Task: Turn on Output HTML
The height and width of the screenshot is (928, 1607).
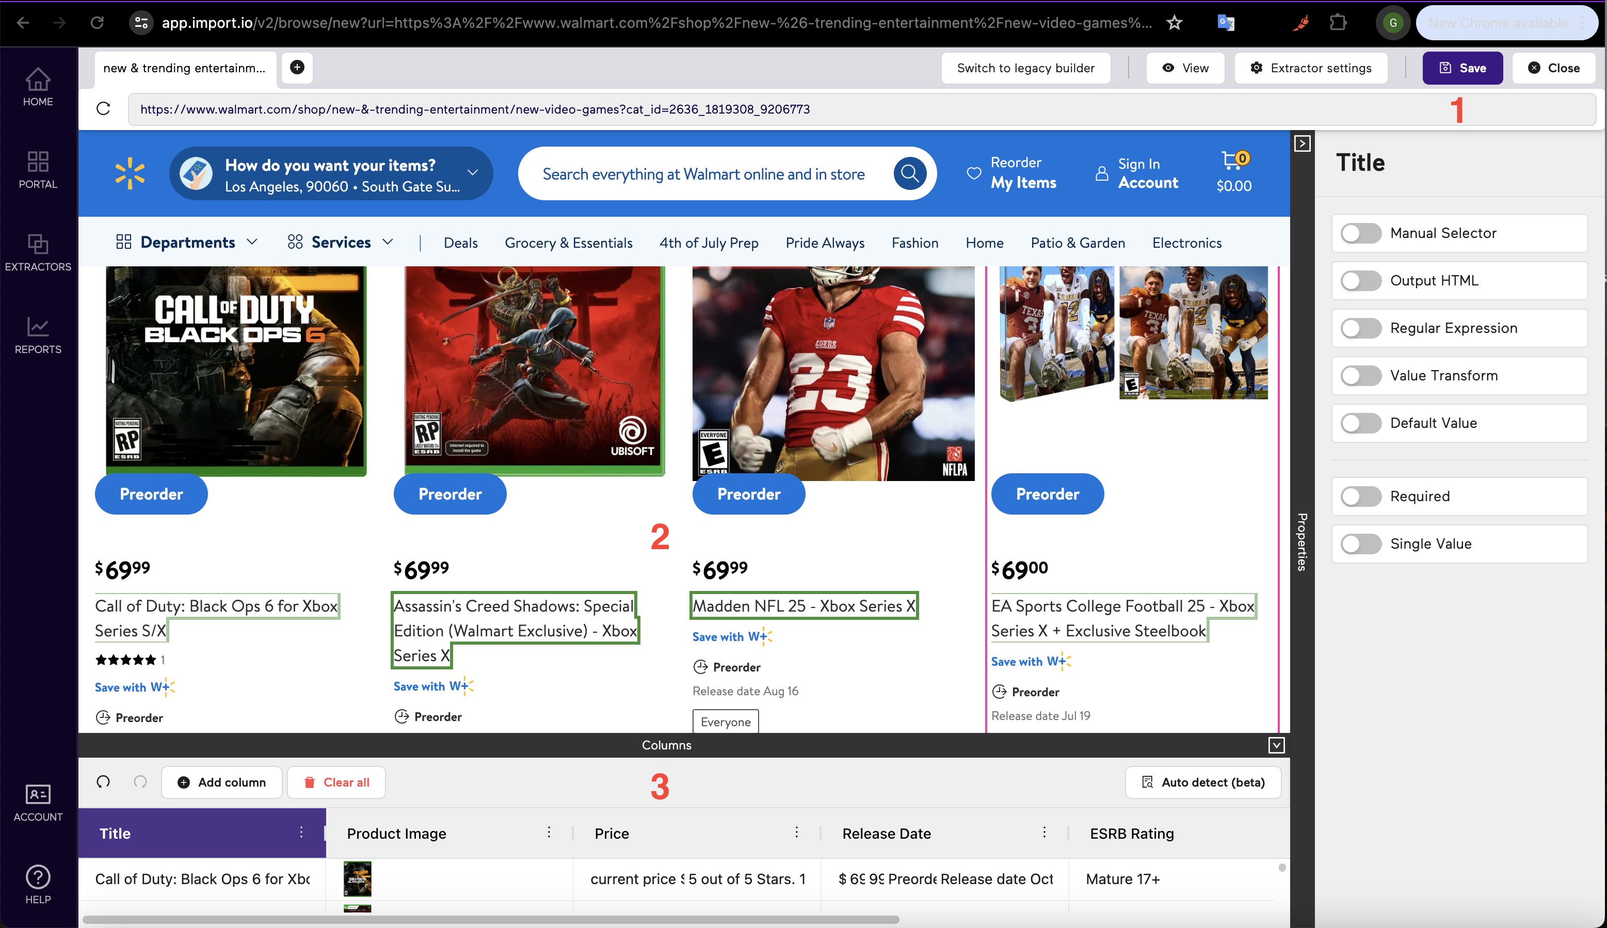Action: [1361, 280]
